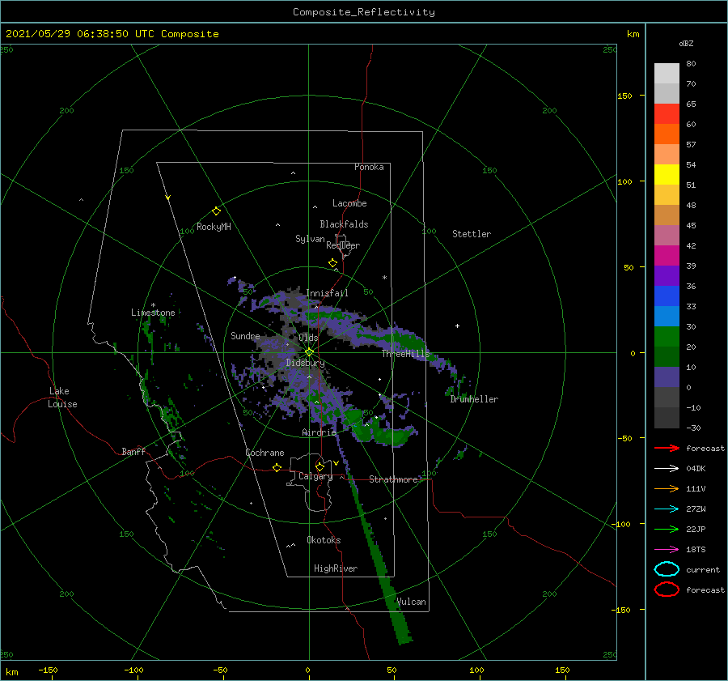The image size is (728, 681).
Task: Click the Drumheller city label
Action: 474,399
